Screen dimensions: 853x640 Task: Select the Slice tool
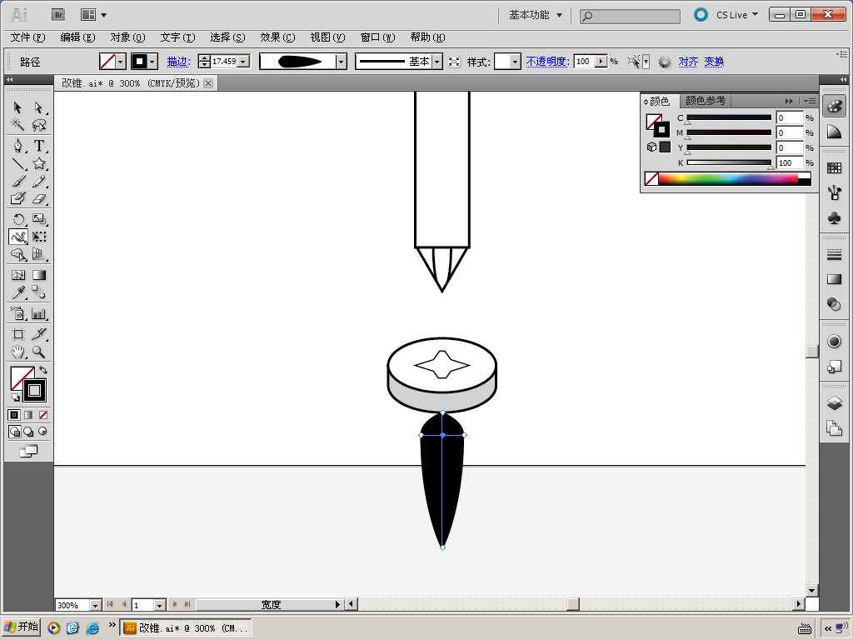click(38, 334)
